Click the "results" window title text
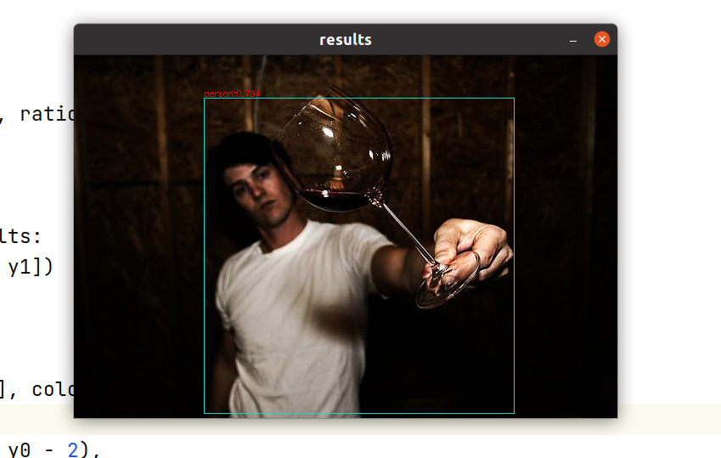 click(345, 40)
